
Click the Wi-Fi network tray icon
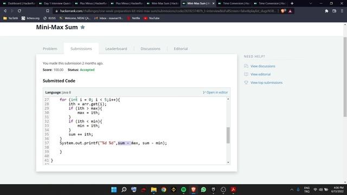coord(316,190)
